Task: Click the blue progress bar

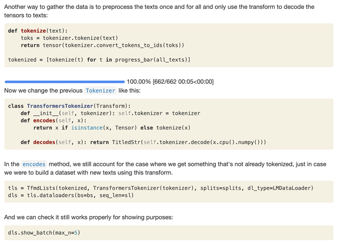Action: tap(64, 82)
